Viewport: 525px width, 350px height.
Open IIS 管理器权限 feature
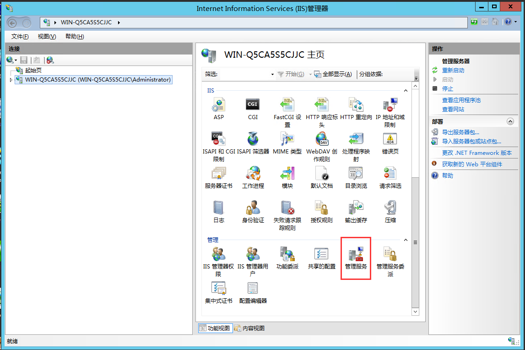tap(219, 262)
